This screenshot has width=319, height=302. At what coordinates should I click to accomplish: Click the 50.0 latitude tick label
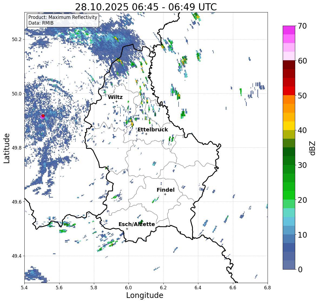point(17,94)
